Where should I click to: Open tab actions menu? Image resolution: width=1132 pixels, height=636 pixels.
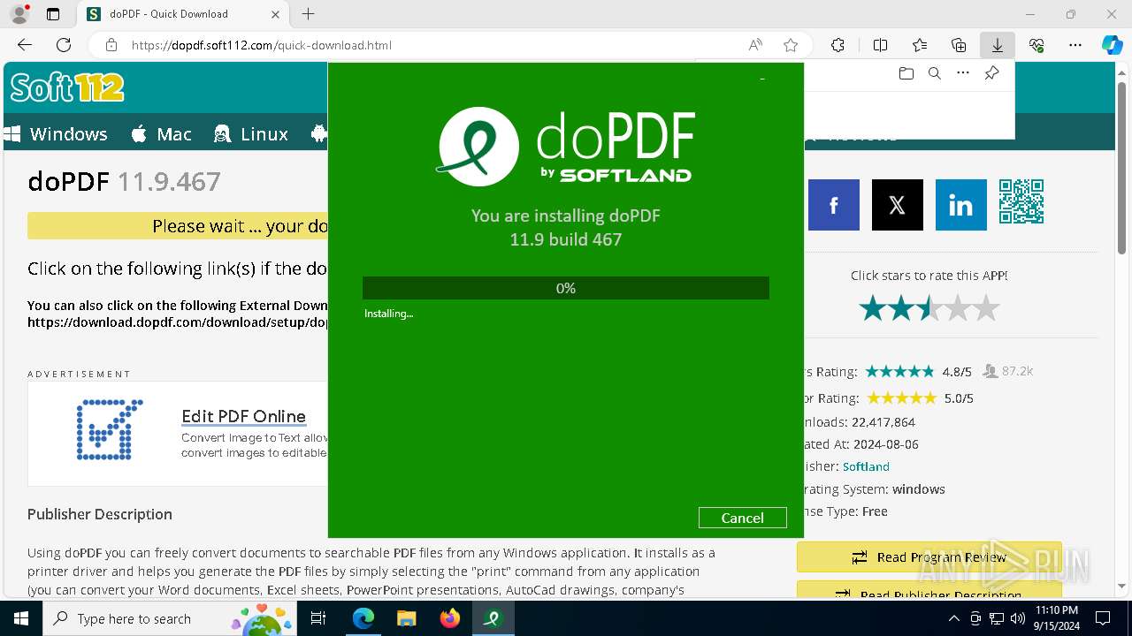pyautogui.click(x=53, y=14)
